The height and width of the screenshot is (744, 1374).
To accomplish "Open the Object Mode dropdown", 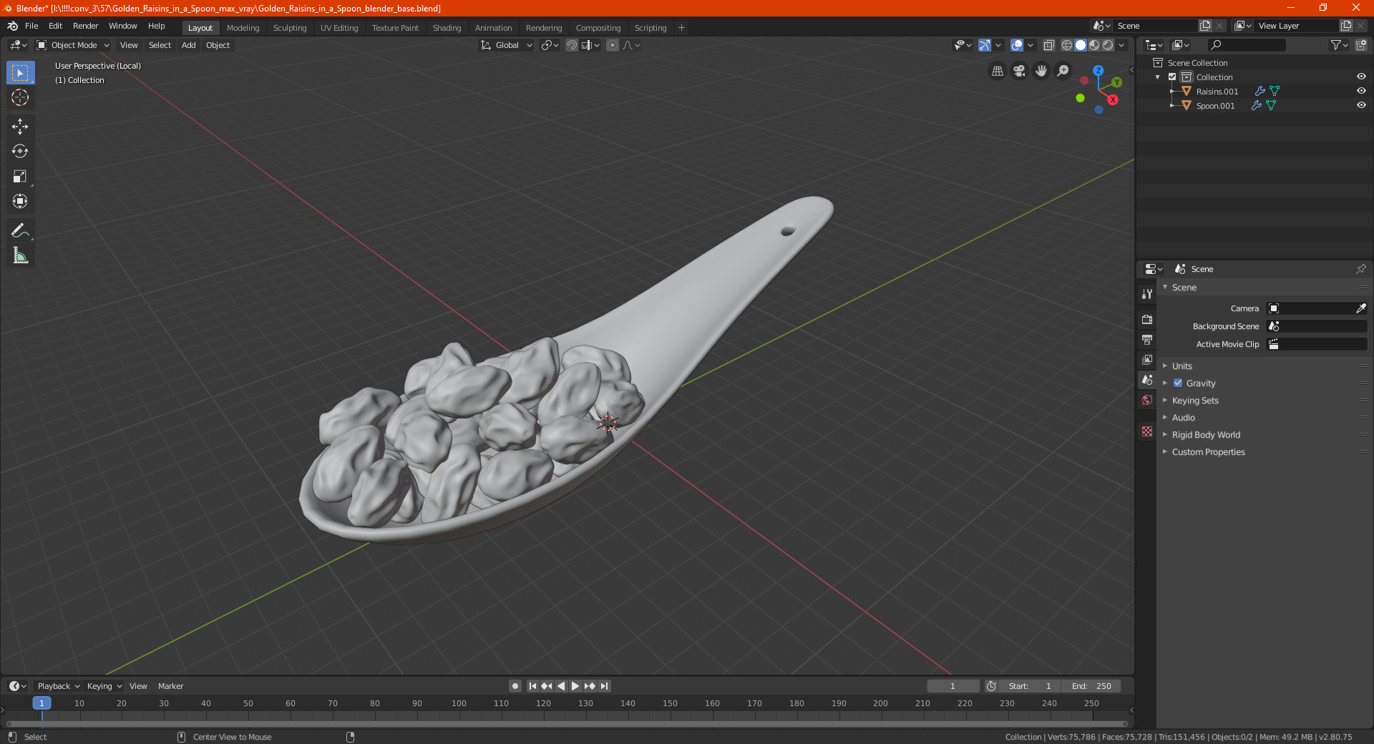I will (73, 45).
